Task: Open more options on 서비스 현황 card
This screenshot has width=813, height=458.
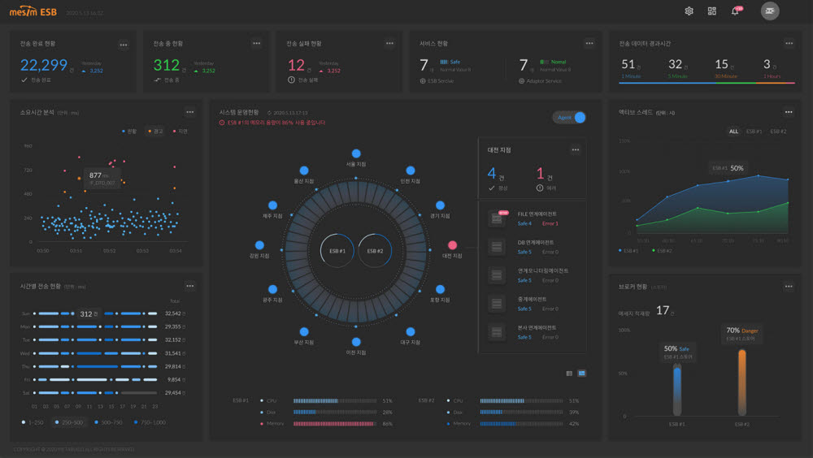Action: coord(589,44)
